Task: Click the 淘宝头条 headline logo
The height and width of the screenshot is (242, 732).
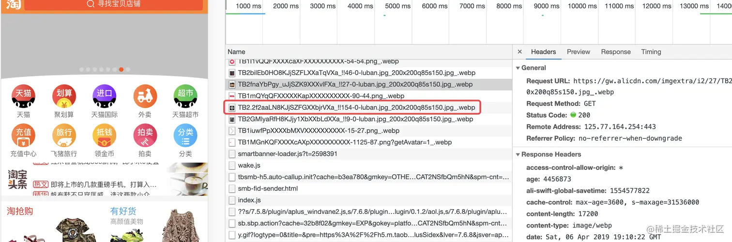Action: [x=17, y=180]
